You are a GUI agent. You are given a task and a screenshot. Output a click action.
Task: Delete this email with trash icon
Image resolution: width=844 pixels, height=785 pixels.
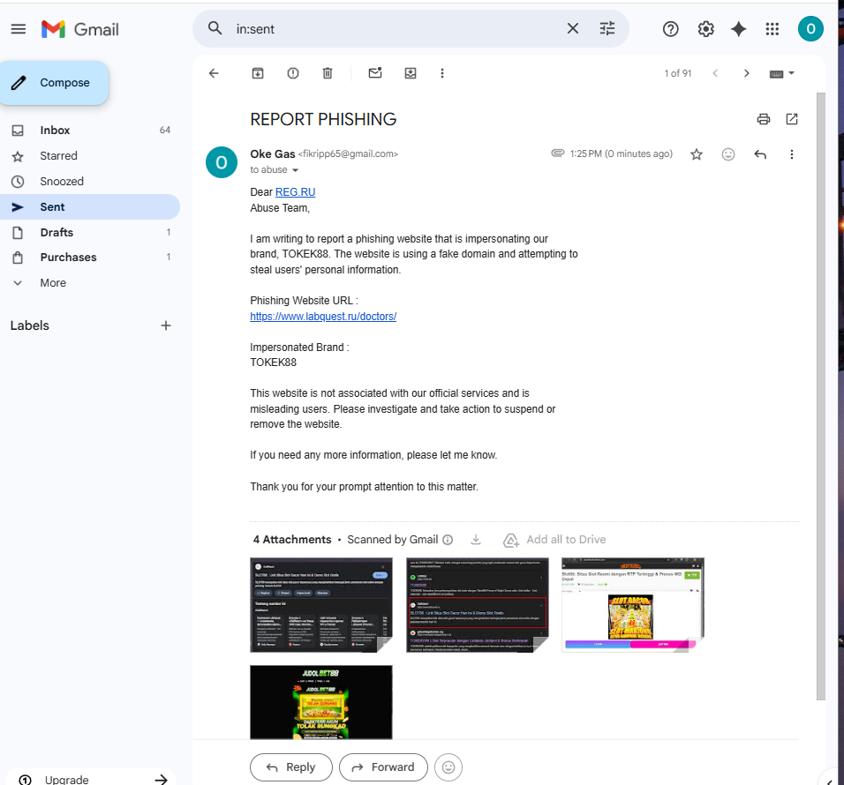[328, 73]
